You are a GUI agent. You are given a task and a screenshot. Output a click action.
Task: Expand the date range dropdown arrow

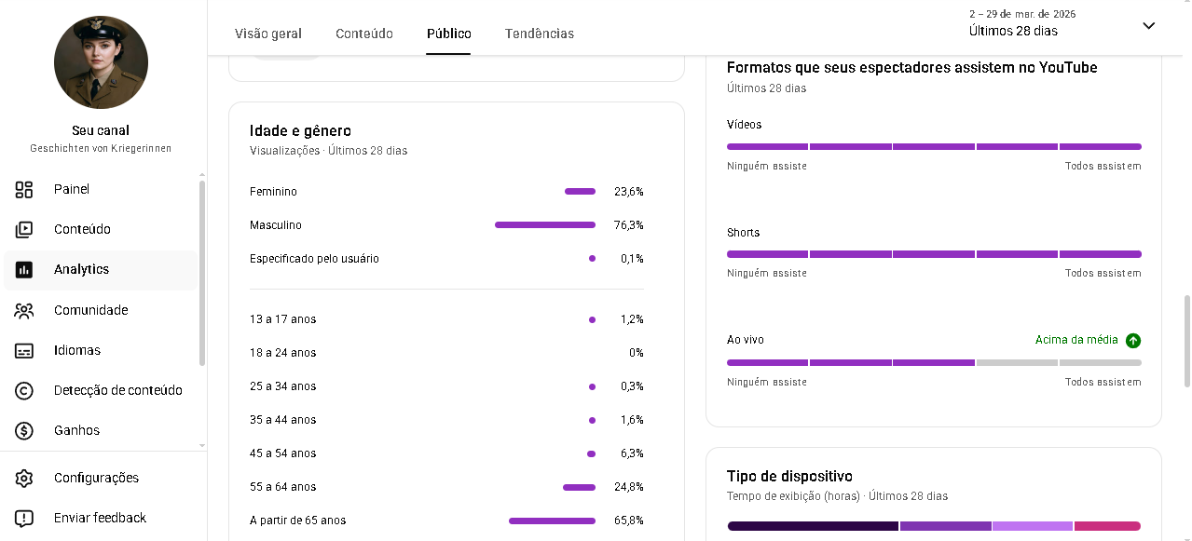pos(1148,26)
